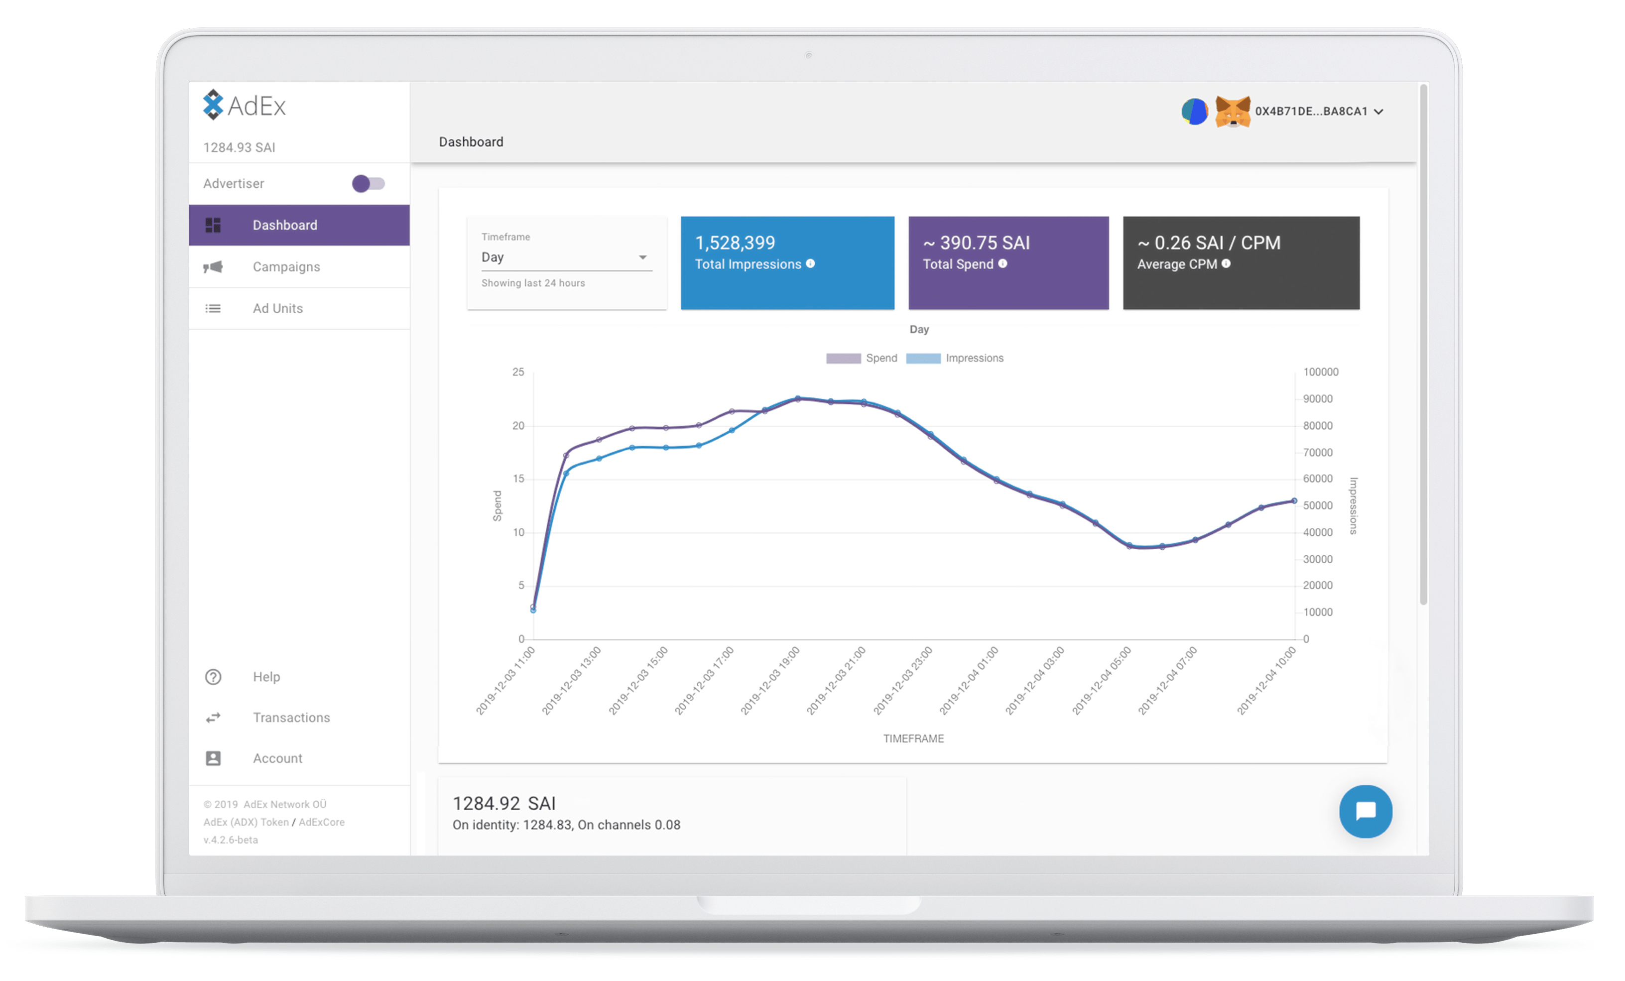Image resolution: width=1625 pixels, height=981 pixels.
Task: Open the AdExCore link
Action: tap(322, 822)
